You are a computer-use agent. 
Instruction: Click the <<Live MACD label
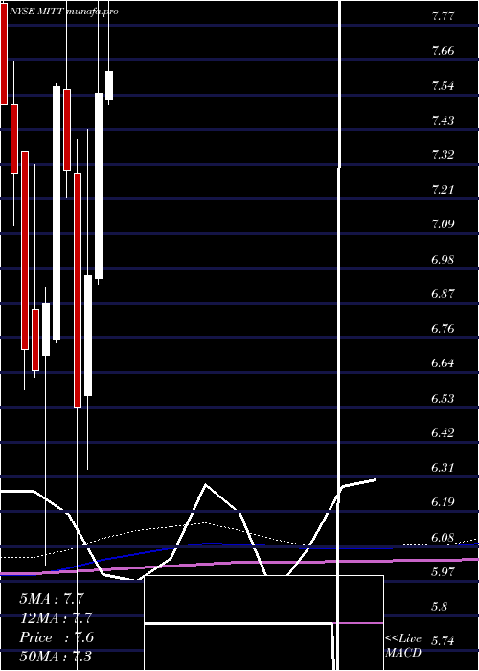403,646
